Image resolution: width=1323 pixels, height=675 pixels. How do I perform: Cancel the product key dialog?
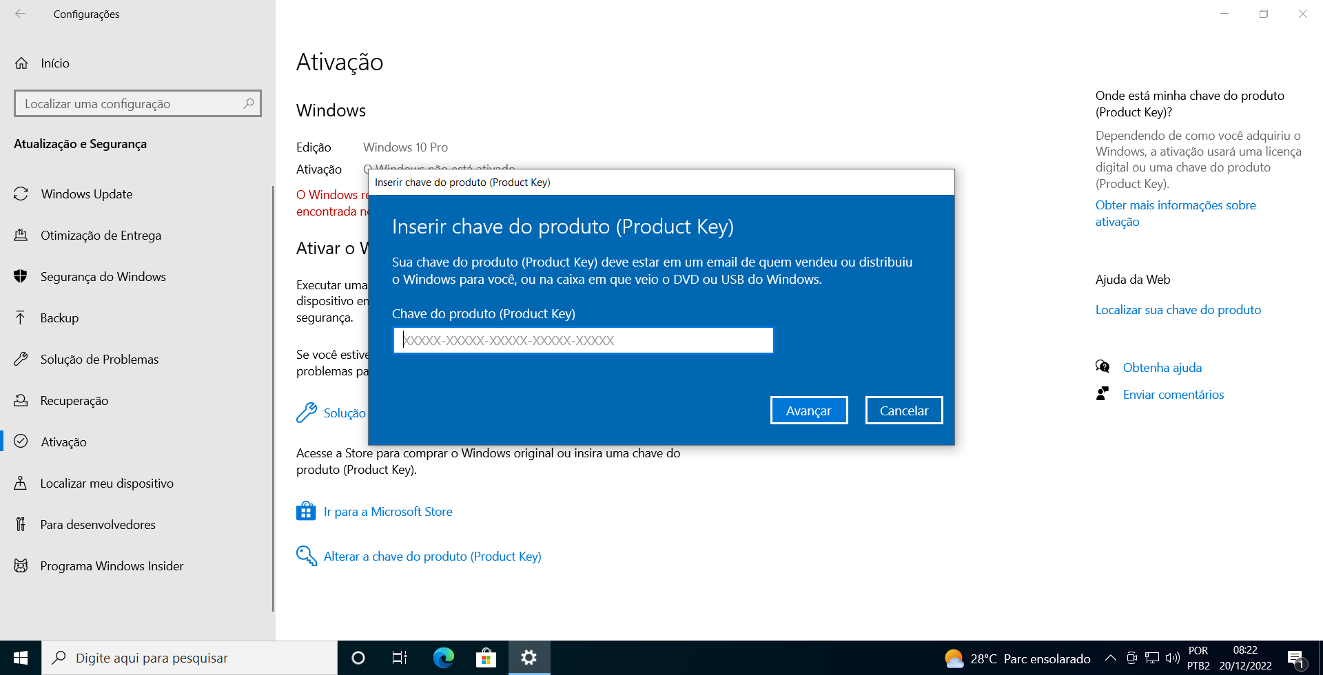(903, 410)
